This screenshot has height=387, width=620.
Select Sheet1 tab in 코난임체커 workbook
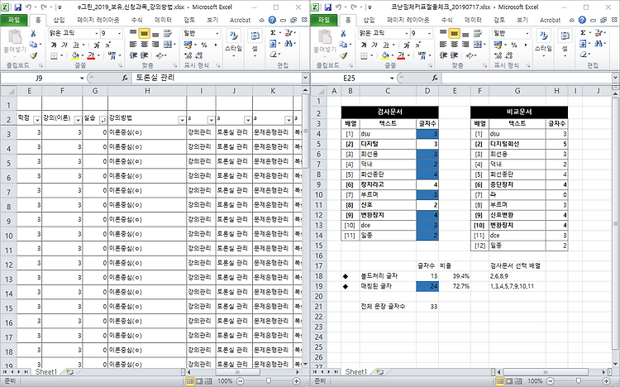tap(355, 372)
